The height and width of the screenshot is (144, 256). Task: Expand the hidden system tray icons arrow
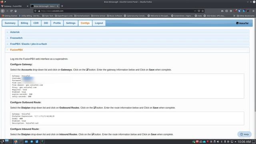(x=235, y=142)
